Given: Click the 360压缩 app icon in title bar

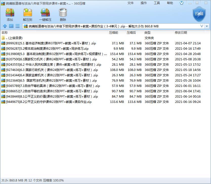Looking at the screenshot, I should tap(3, 3).
